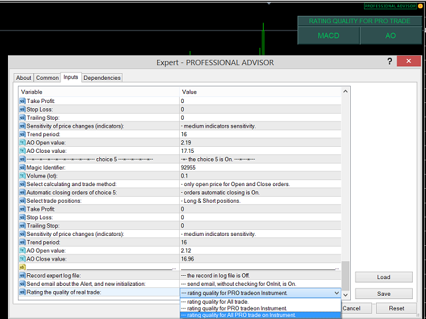Open the Dependencies tab
Screen dimensions: 426x319
[x=102, y=78]
